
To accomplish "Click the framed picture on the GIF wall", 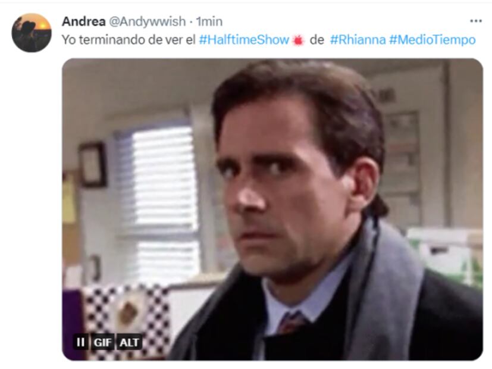I will tap(93, 165).
